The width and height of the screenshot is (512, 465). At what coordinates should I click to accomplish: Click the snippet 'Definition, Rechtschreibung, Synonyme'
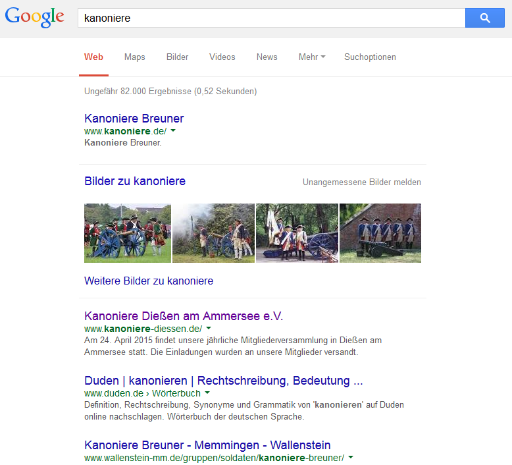pyautogui.click(x=244, y=411)
